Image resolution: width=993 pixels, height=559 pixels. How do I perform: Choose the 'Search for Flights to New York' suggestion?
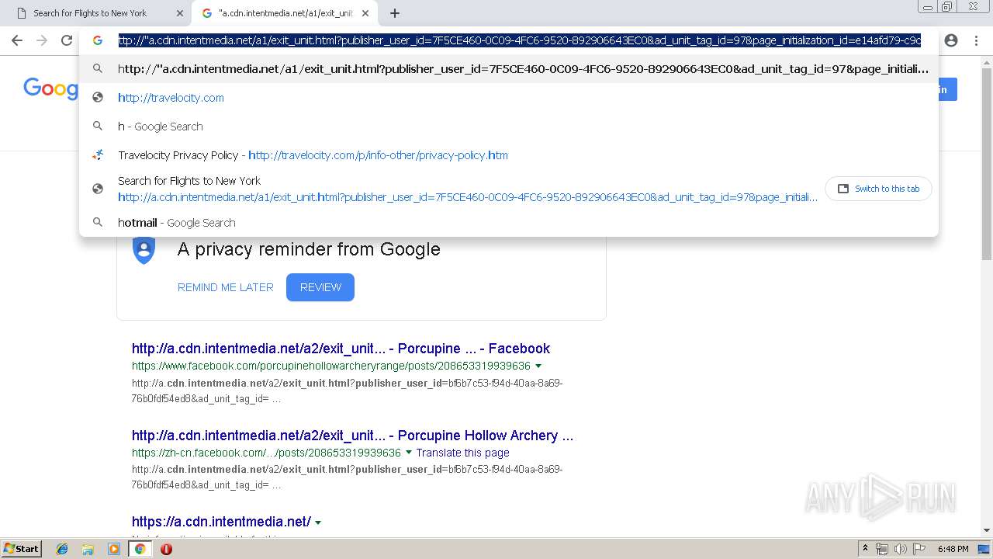pos(467,189)
